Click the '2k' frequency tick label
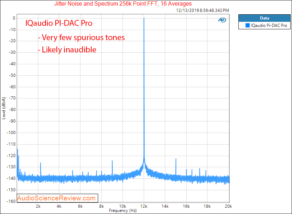292x214 pixels. (x=38, y=206)
